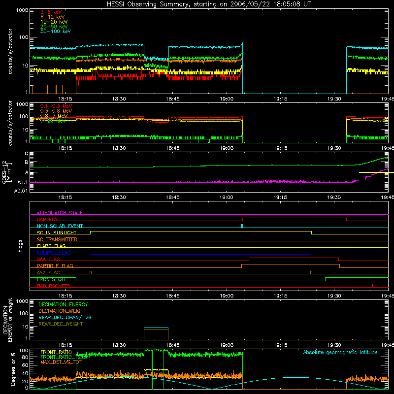This screenshot has height=394, width=394.
Task: Click the ATTENUATOR_STATE flag label
Action: [60, 213]
